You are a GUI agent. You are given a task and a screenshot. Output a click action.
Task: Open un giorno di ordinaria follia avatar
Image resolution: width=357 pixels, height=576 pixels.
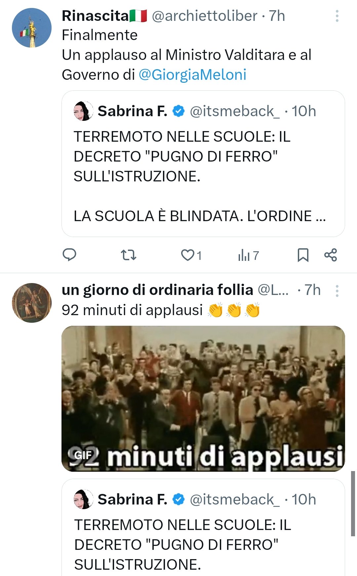click(x=32, y=303)
